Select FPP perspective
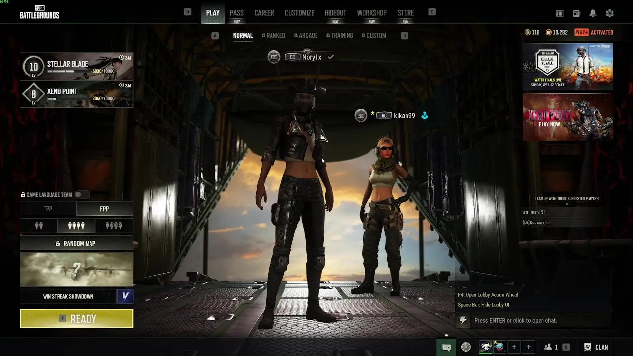Viewport: 633px width, 356px height. tap(104, 209)
